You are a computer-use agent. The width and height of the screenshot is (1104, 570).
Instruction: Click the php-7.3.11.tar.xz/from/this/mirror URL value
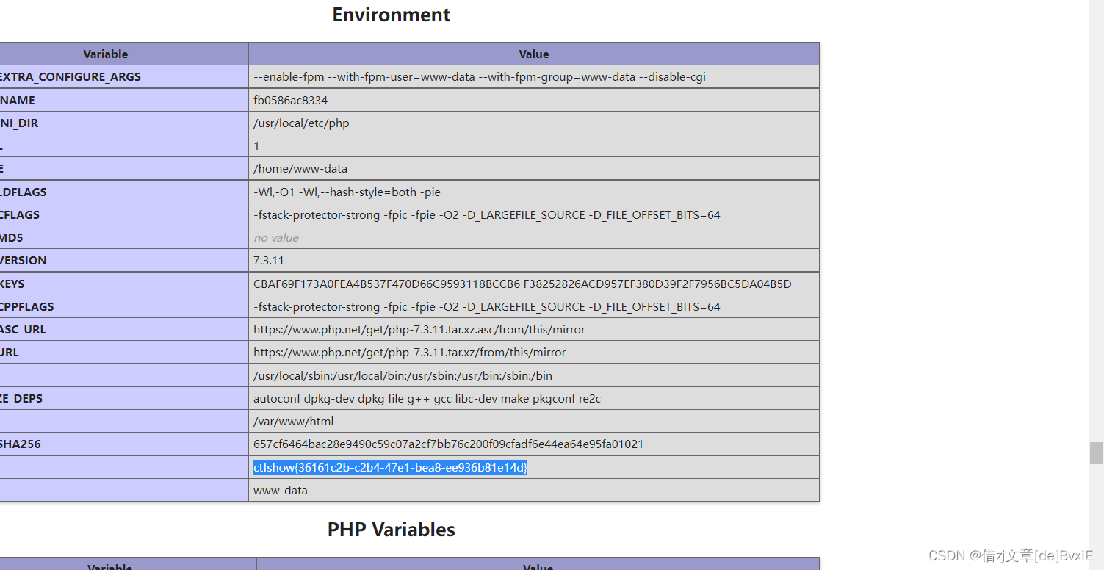(x=410, y=352)
